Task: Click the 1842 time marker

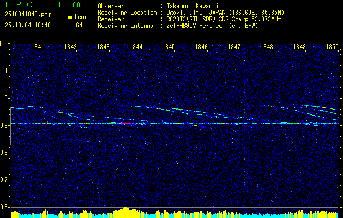Action: click(x=71, y=47)
